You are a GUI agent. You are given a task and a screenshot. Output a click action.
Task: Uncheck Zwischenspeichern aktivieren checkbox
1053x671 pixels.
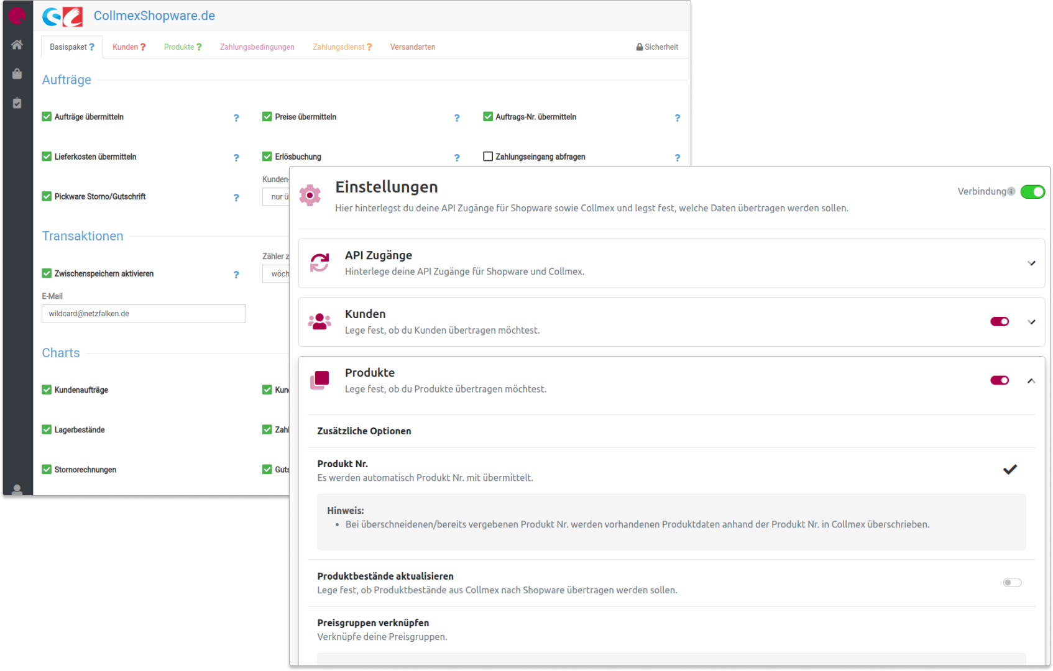tap(47, 273)
